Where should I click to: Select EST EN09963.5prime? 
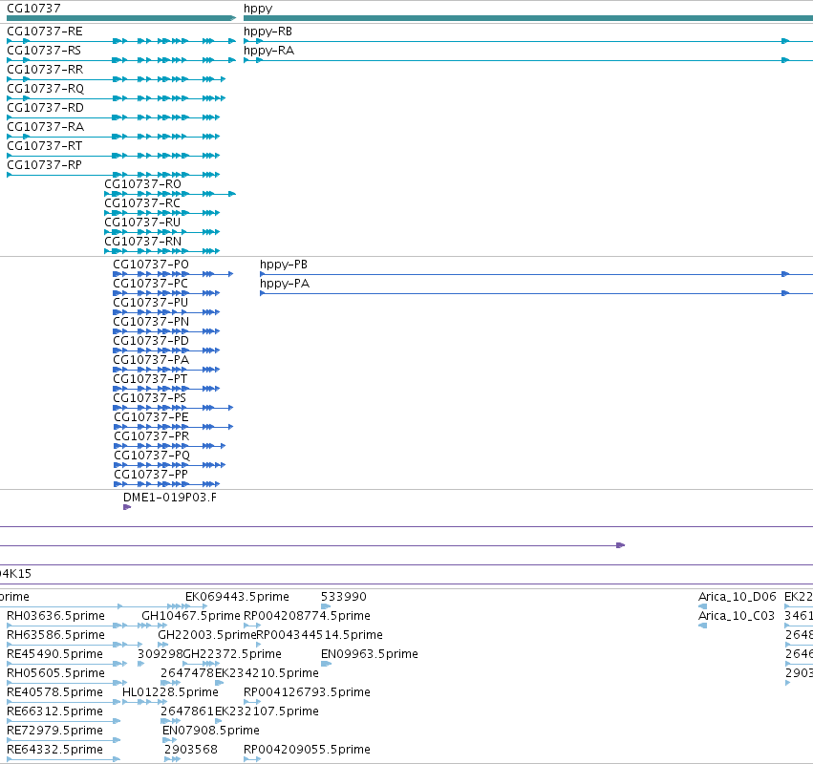[x=369, y=654]
